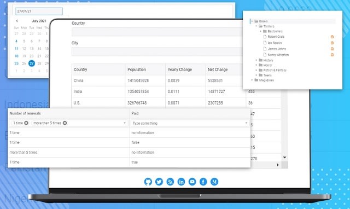
Task: Click the 'false' cell in Paid column
Action: [x=190, y=142]
